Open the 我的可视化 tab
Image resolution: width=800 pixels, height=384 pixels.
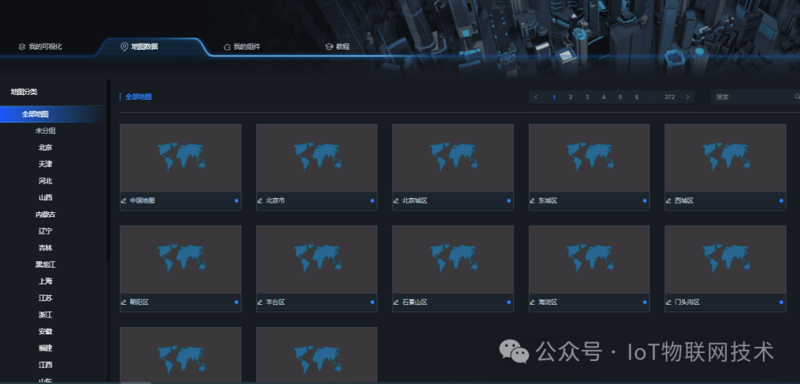[40, 47]
